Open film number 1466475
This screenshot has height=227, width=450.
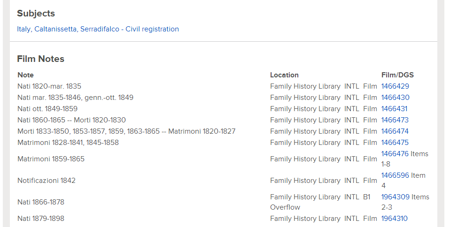(x=395, y=143)
